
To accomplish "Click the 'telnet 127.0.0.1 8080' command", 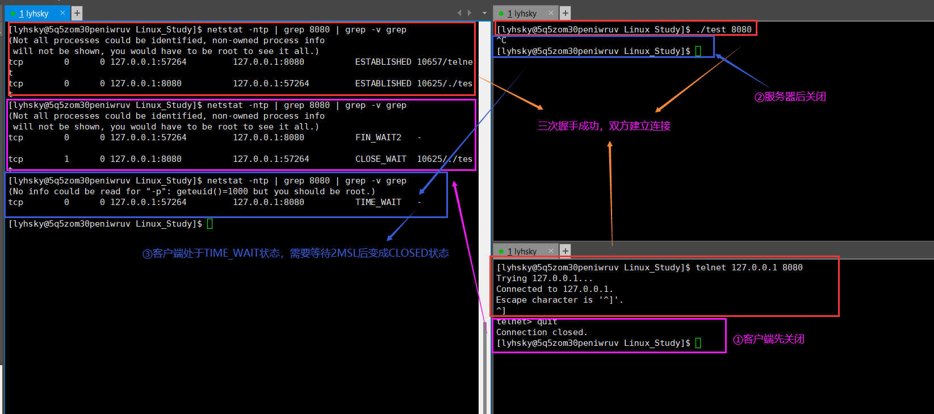I will click(749, 267).
